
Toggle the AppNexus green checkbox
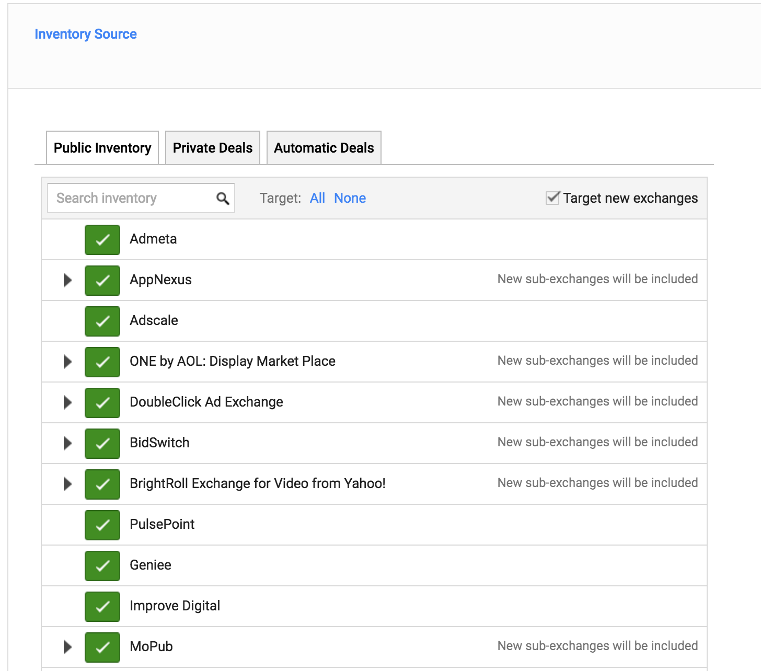click(102, 280)
